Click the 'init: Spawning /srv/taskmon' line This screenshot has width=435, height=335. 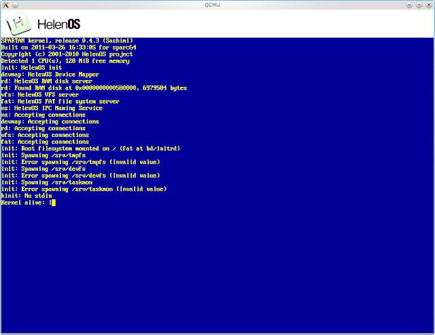(47, 182)
